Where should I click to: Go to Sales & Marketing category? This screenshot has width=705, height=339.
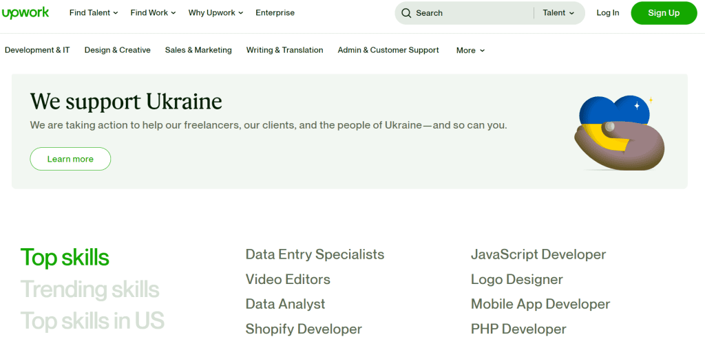198,50
